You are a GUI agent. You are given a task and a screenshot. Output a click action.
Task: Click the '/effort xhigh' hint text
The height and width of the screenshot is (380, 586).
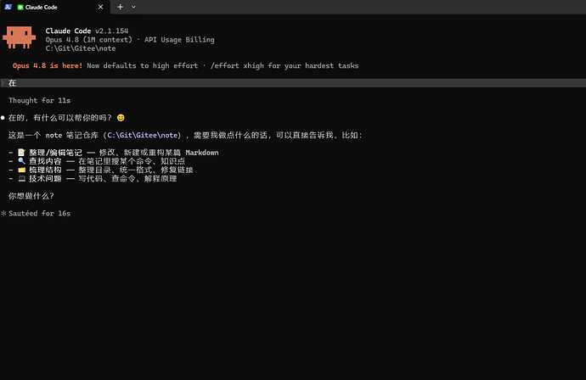(237, 65)
